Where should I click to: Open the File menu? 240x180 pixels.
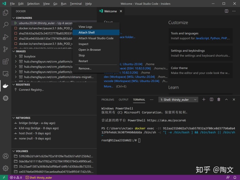point(12,4)
